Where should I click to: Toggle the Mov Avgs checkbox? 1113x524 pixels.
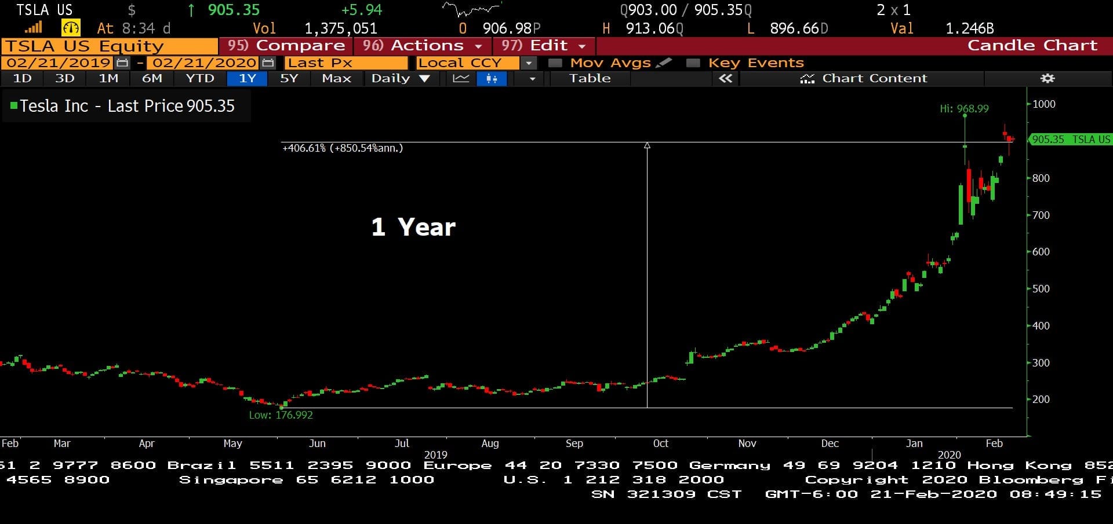[555, 63]
